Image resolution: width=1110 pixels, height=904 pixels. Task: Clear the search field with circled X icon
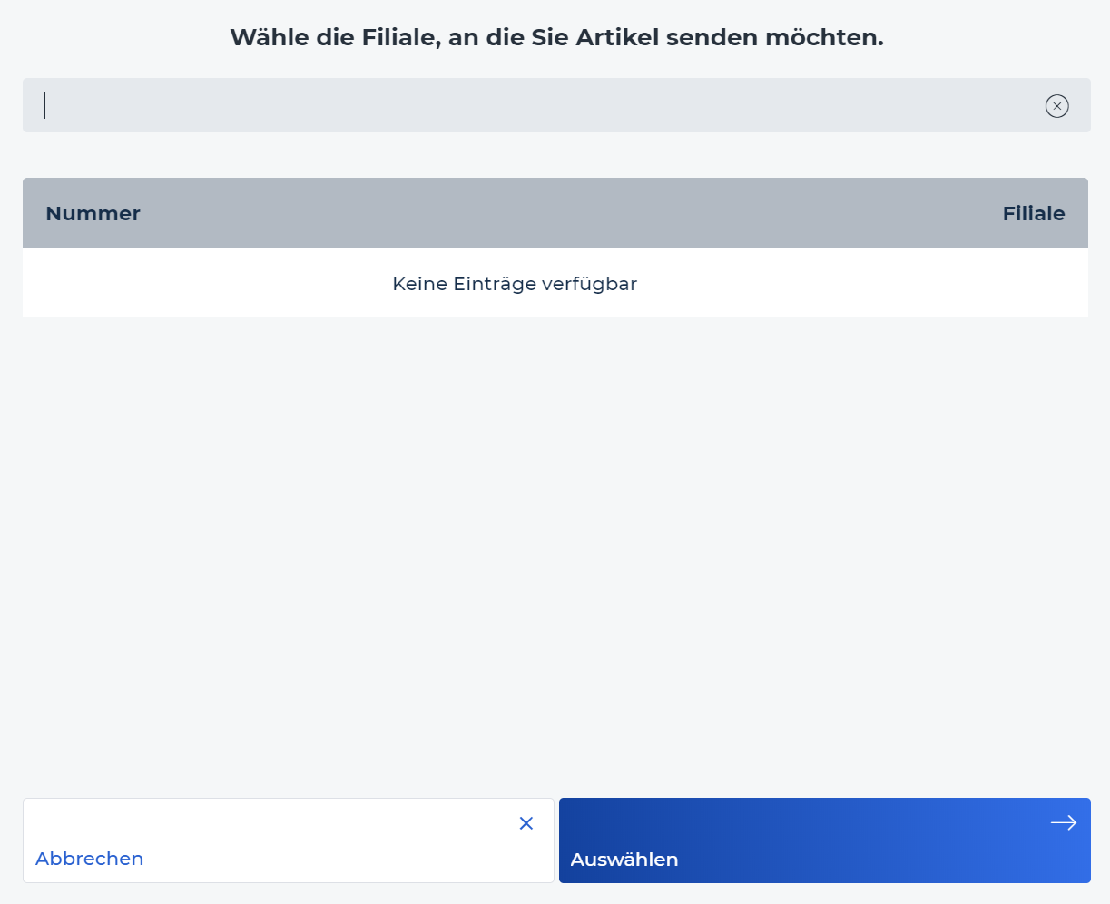tap(1056, 106)
